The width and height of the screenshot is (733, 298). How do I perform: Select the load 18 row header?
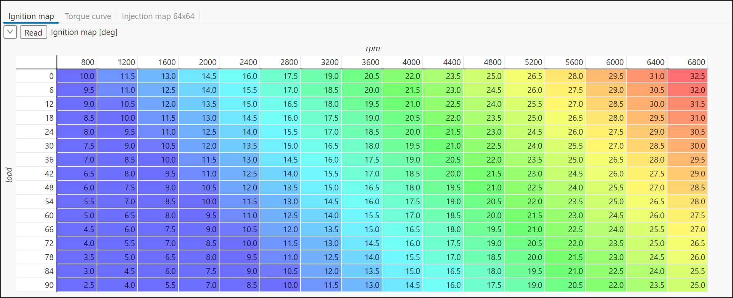(36, 118)
